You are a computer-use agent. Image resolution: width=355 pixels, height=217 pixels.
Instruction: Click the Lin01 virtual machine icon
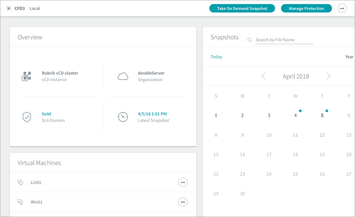(x=20, y=182)
